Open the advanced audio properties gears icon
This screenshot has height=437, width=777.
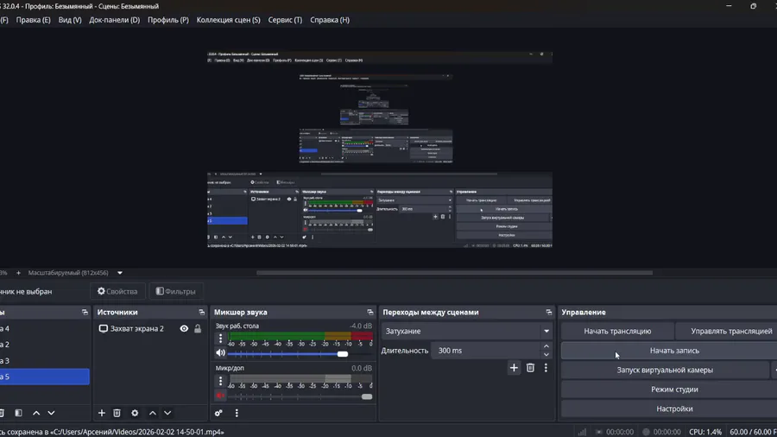(218, 413)
